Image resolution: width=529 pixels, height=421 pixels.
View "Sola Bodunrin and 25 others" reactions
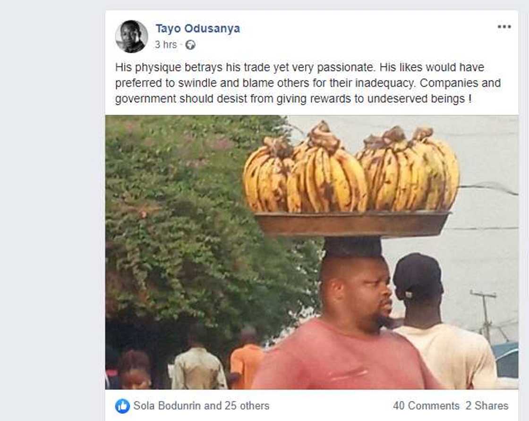201,405
